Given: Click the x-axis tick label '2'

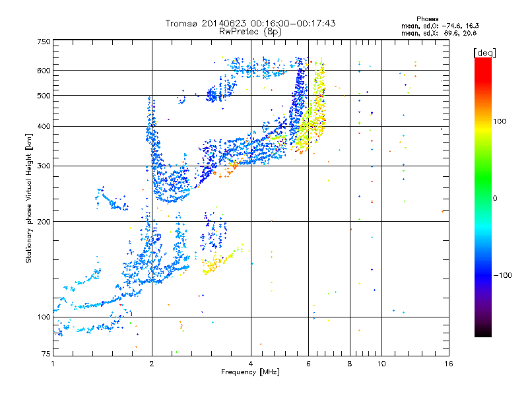Looking at the screenshot, I should point(152,364).
